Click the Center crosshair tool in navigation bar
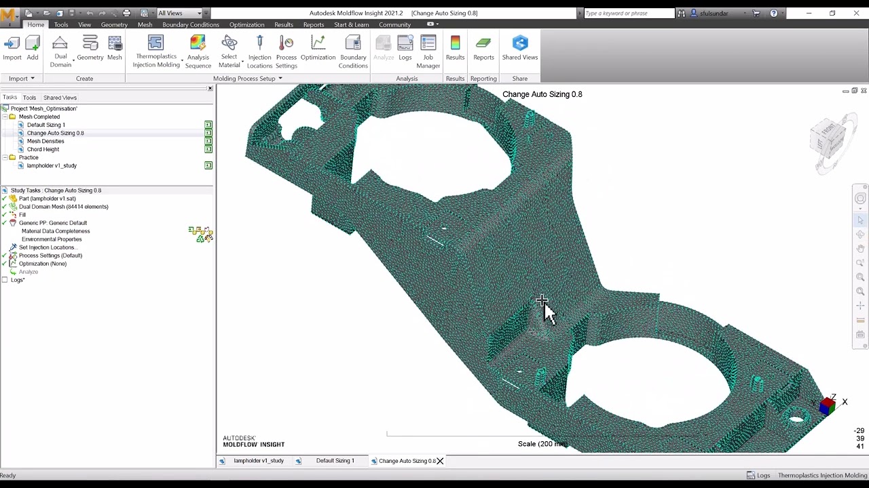The image size is (869, 488). point(860,306)
